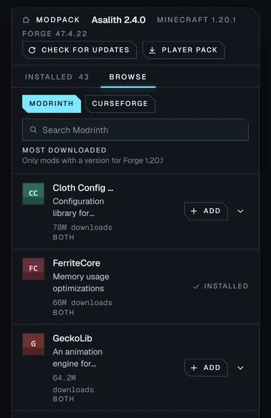Click the checkmark beside FerriteCore Installed

196,286
